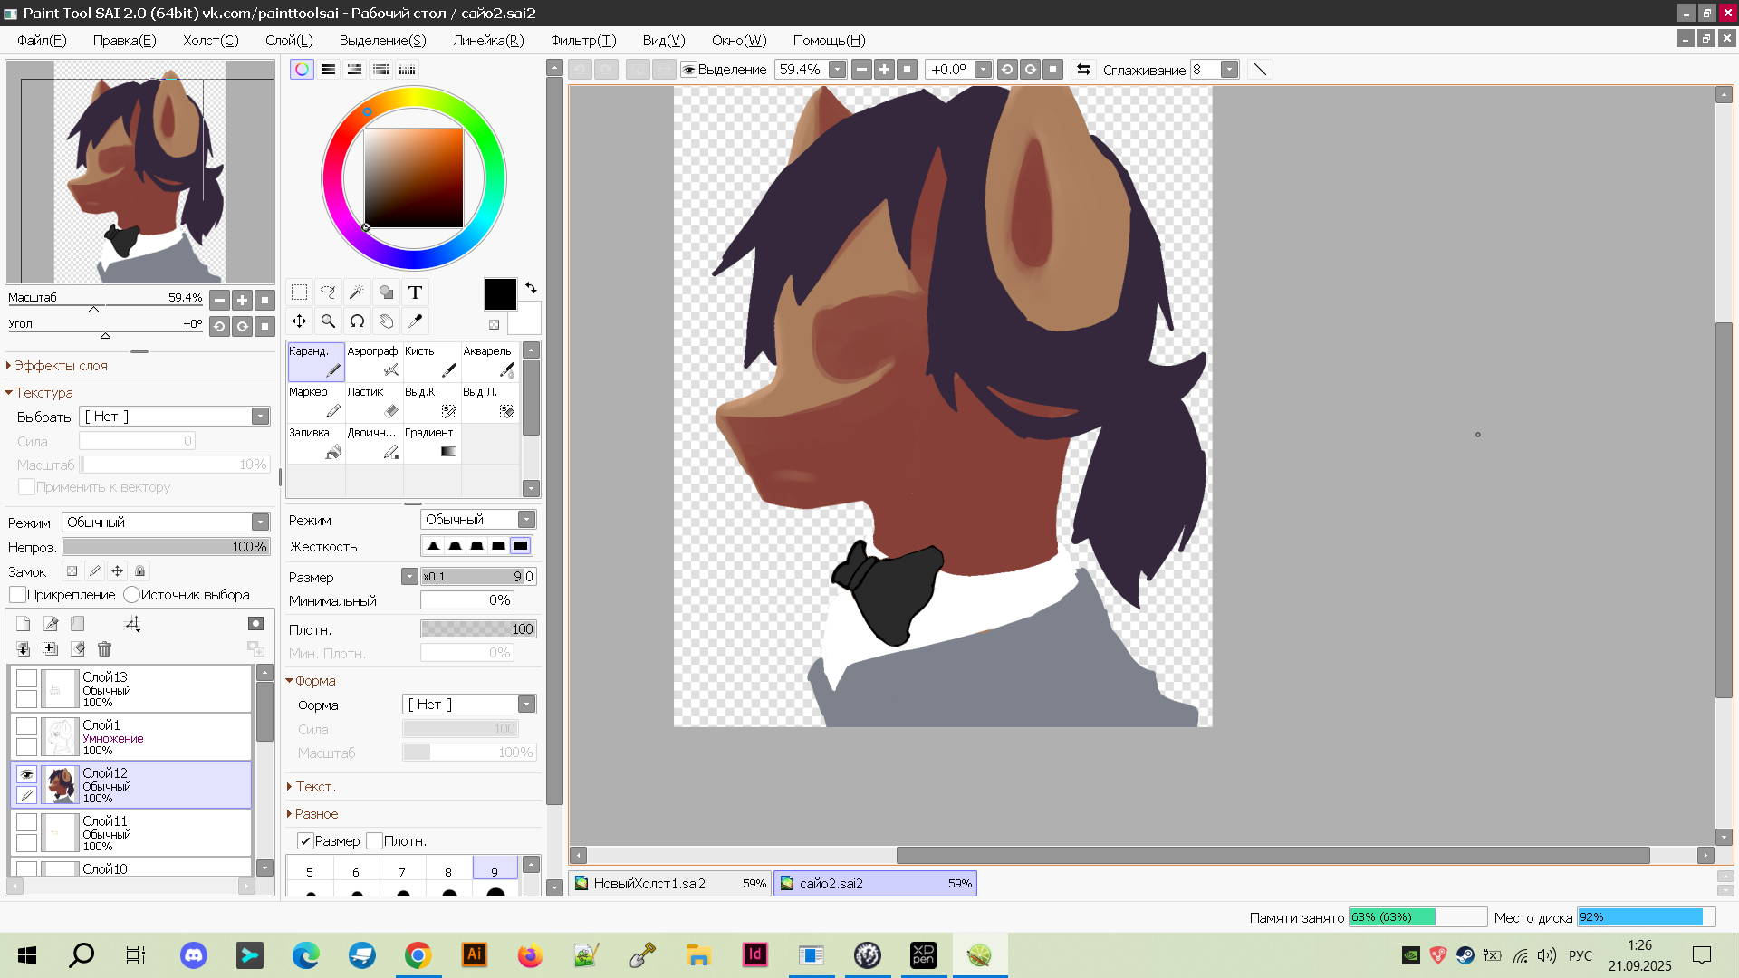Toggle the Плотн. pressure checkbox

pos(375,841)
